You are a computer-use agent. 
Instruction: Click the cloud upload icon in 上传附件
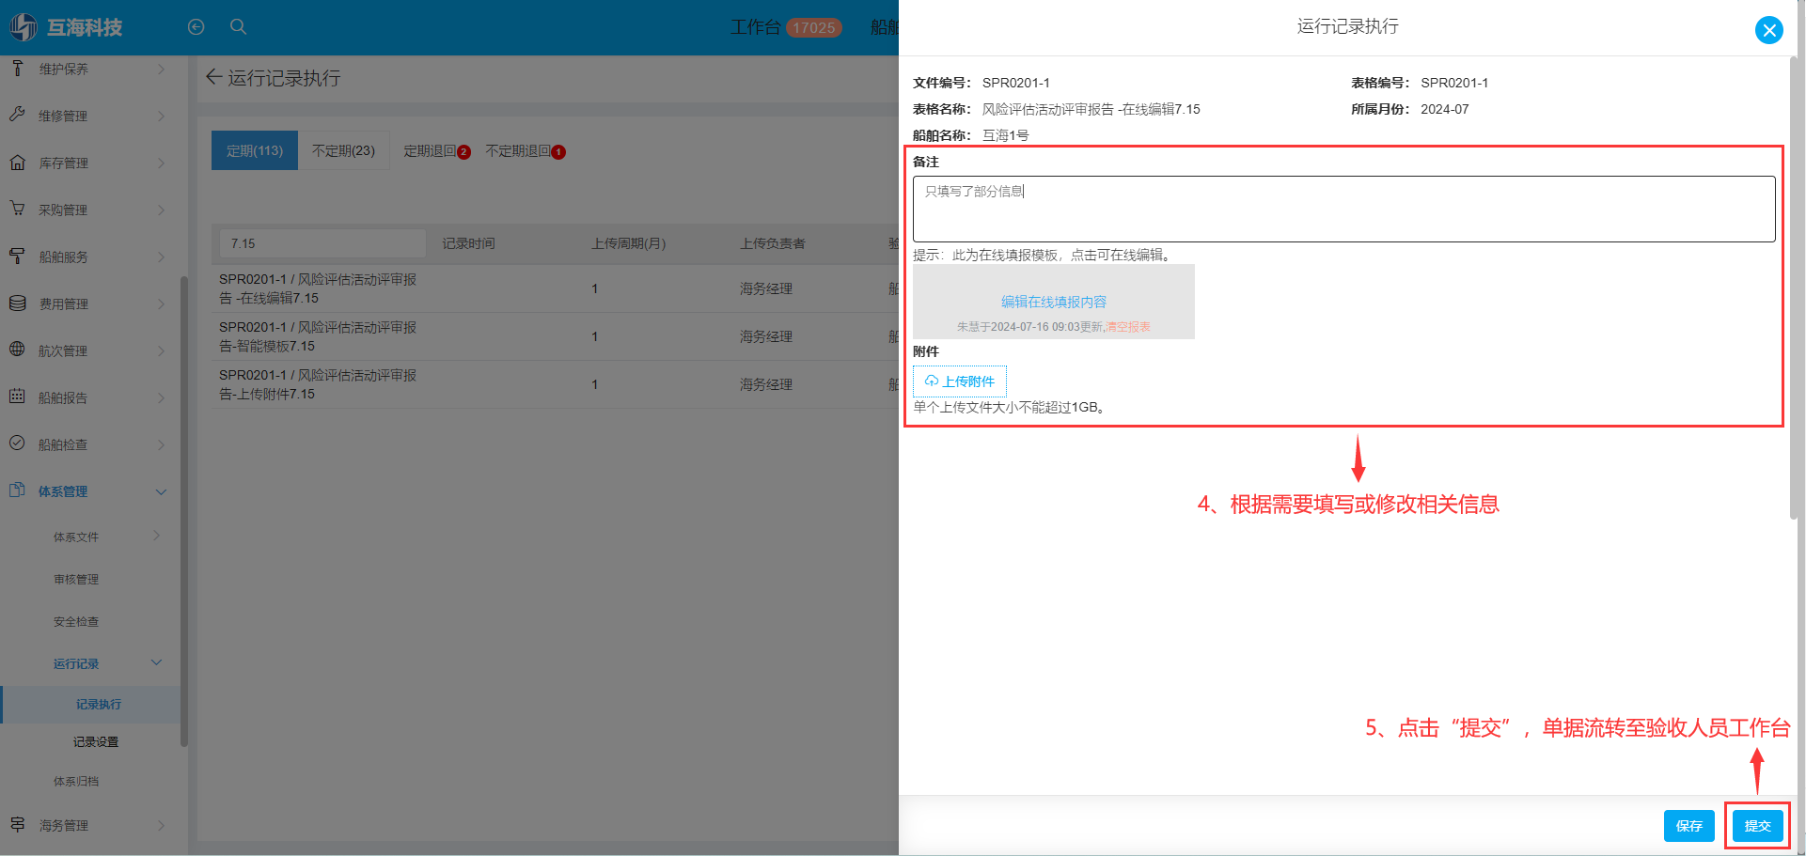(932, 381)
